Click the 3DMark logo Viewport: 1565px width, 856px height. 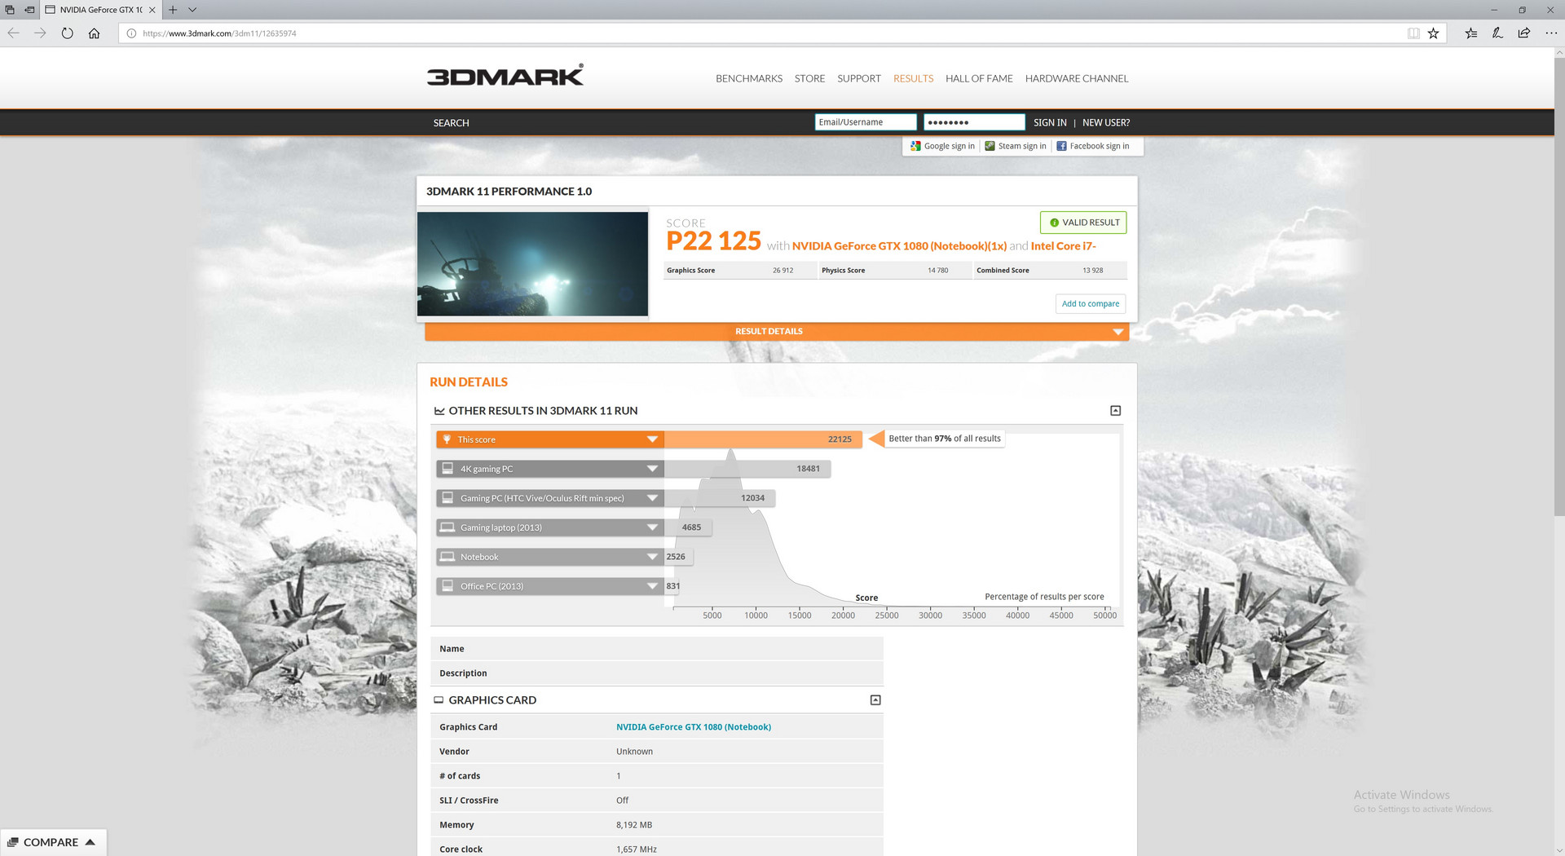[505, 76]
